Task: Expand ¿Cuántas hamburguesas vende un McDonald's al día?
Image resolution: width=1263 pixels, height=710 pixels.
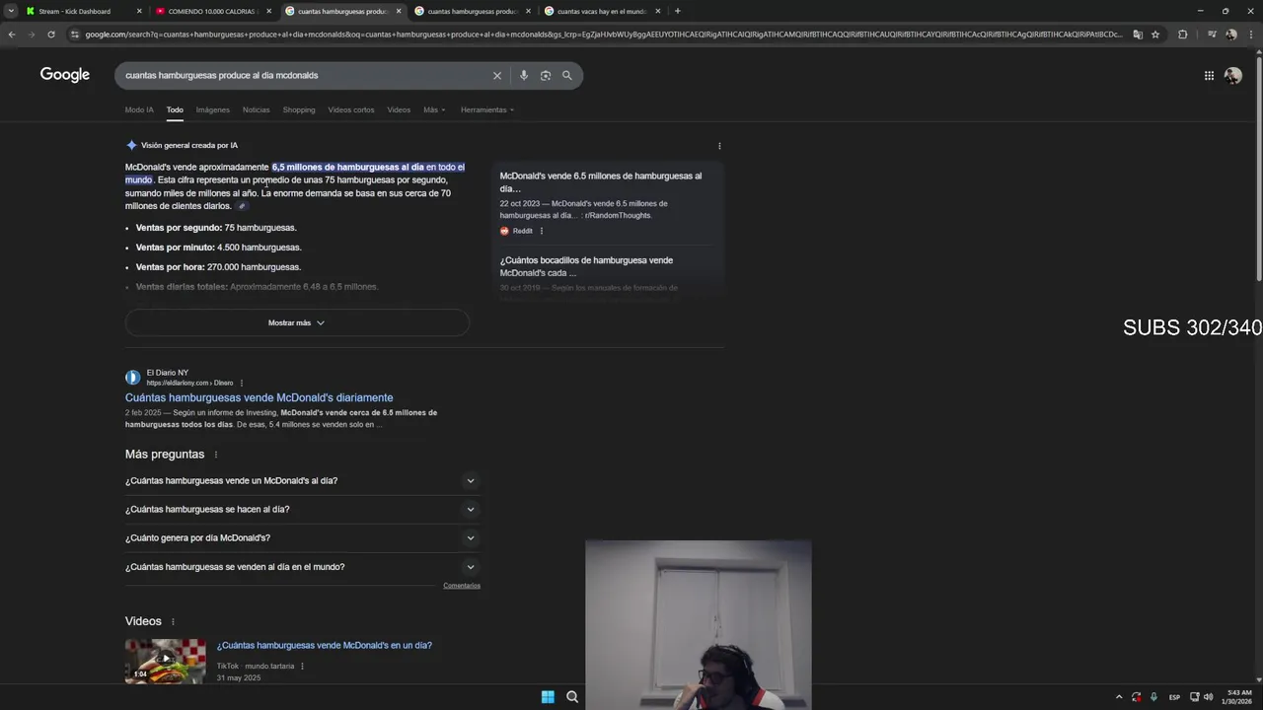Action: pyautogui.click(x=302, y=481)
